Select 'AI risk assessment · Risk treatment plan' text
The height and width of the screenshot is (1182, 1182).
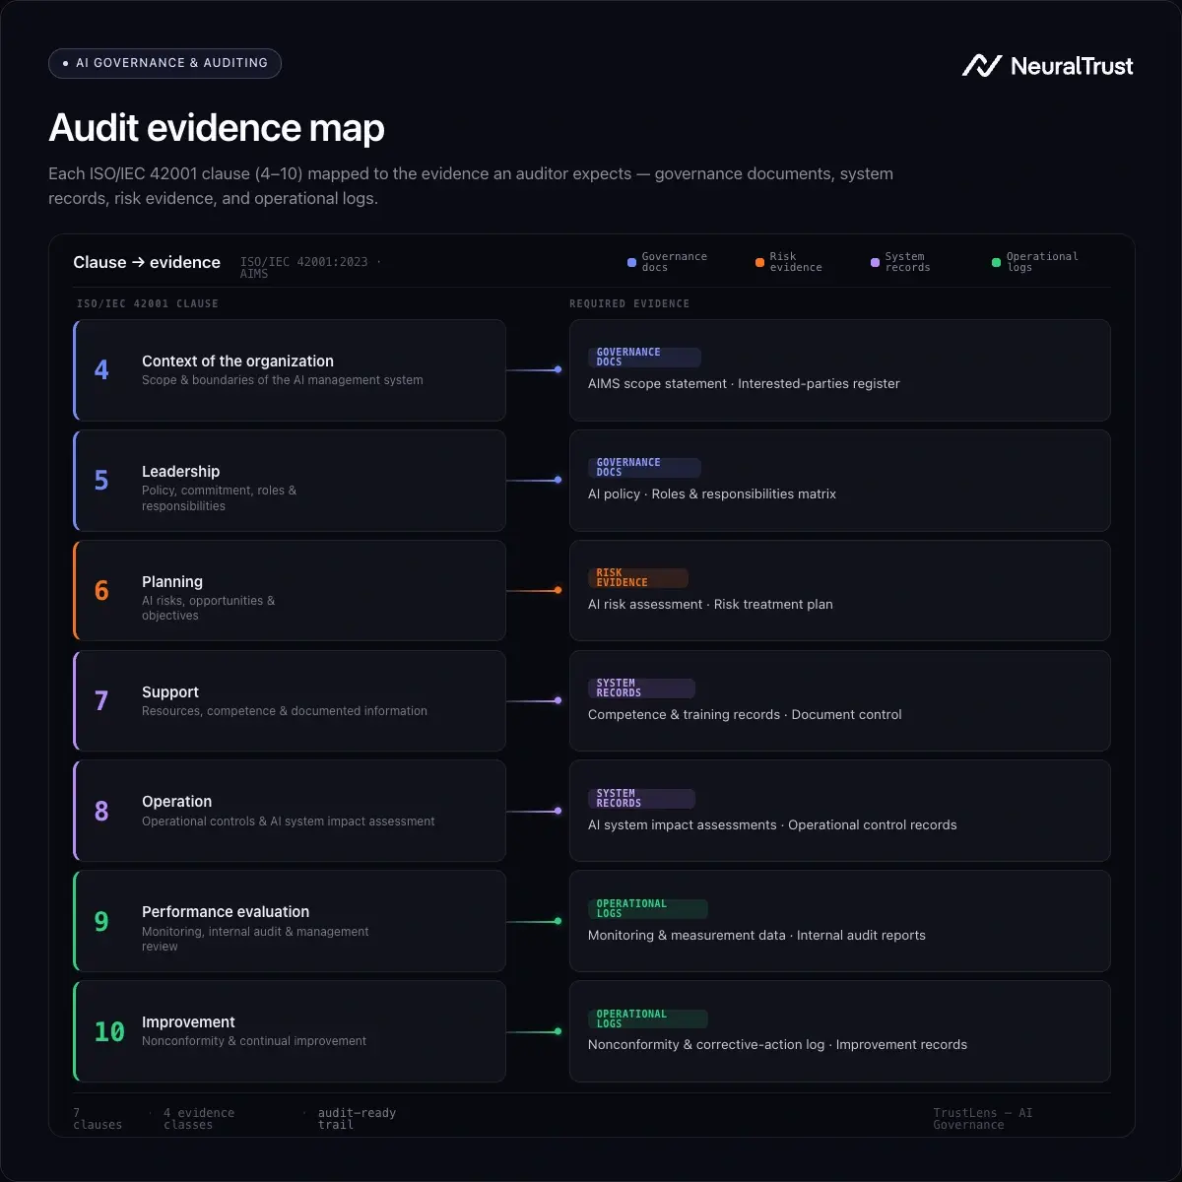pyautogui.click(x=710, y=605)
